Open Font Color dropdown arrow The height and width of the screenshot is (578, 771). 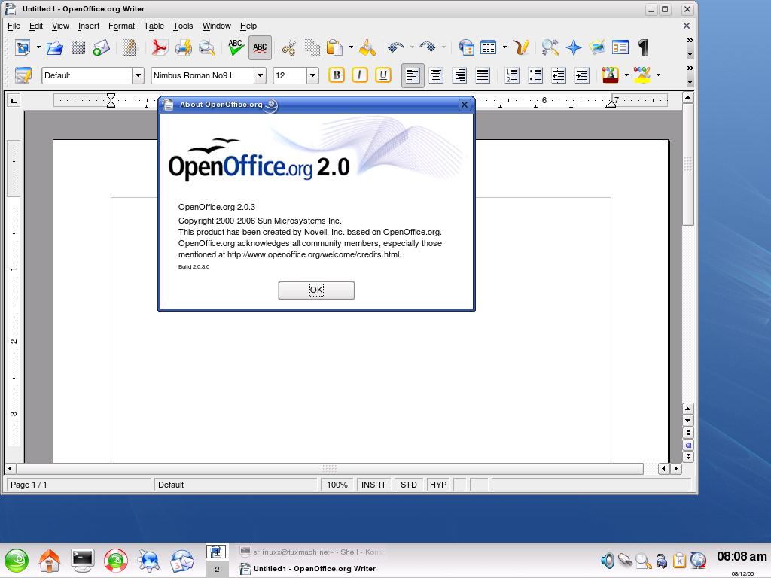point(626,75)
